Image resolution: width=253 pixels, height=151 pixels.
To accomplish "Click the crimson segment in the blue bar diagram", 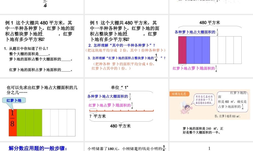I will (182, 50).
